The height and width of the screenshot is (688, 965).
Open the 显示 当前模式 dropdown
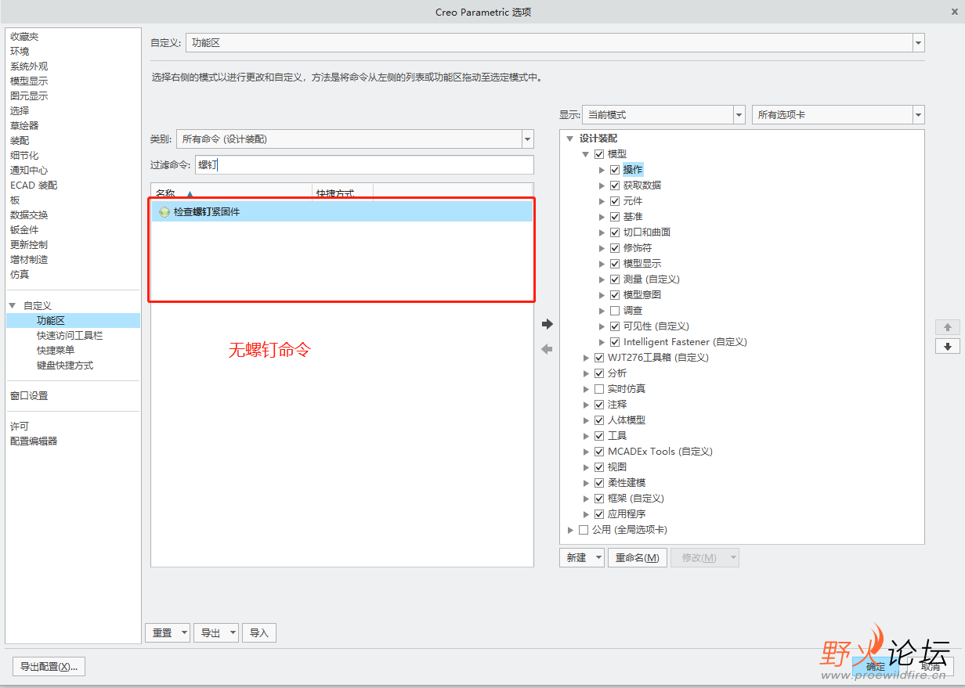coord(739,115)
